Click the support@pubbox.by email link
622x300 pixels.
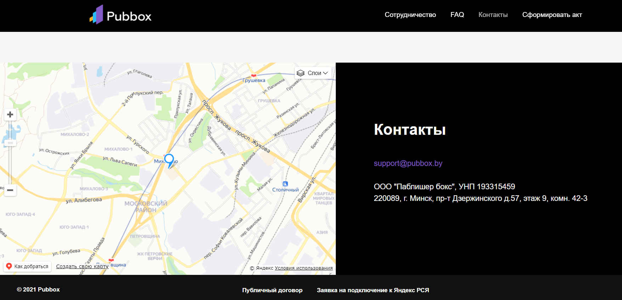(408, 163)
